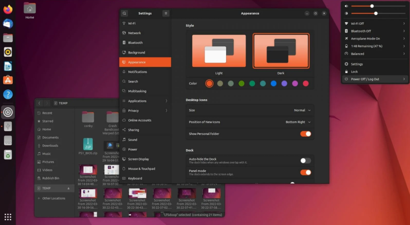Open the SSD drive icon in the dock
Viewport: 410px width, 225px height.
8,141
